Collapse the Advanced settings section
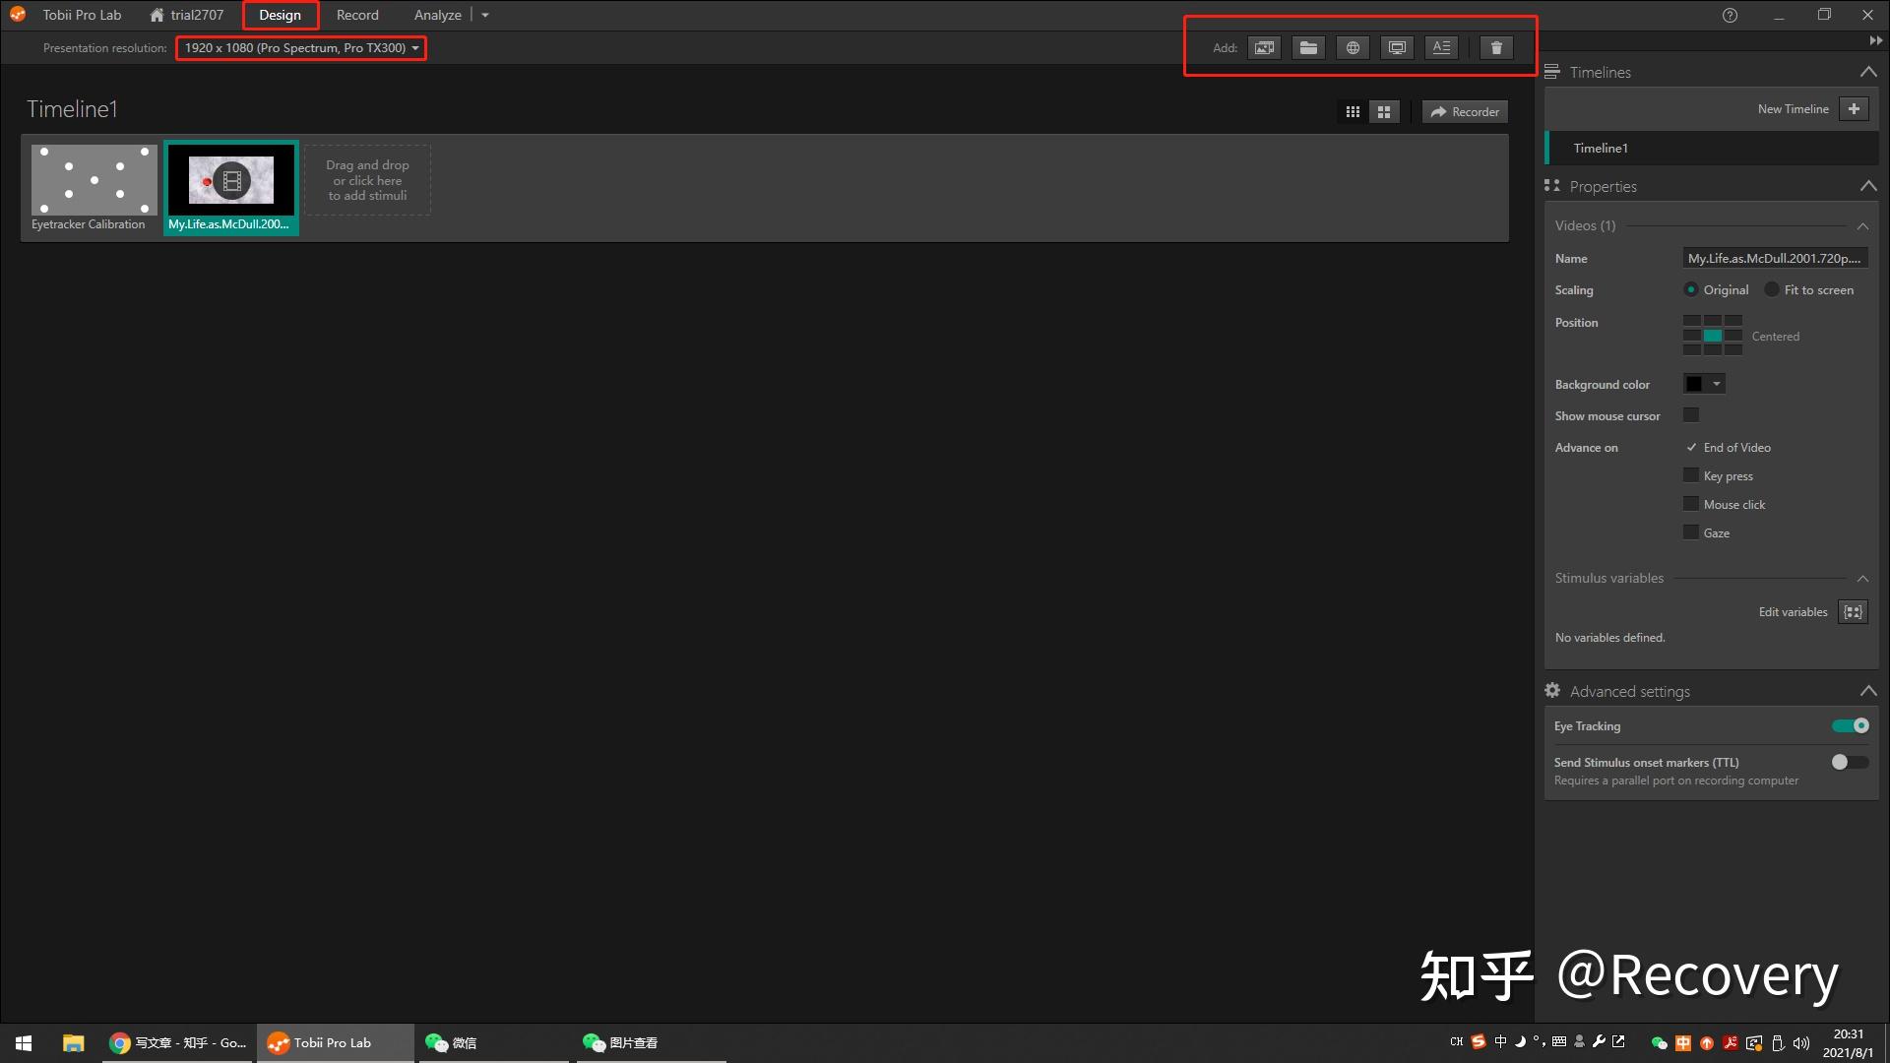The image size is (1890, 1063). [1867, 691]
